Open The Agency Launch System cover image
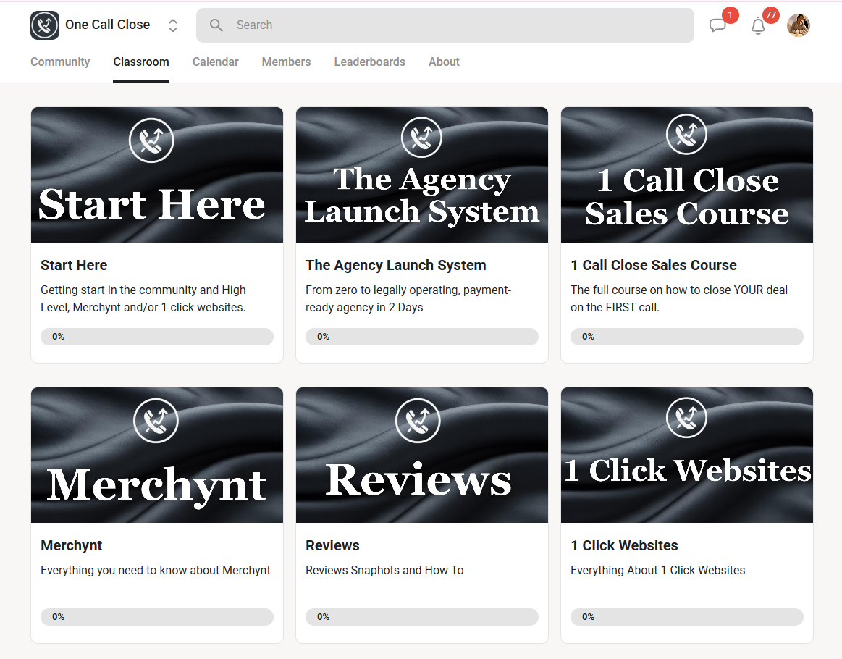842x659 pixels. click(422, 175)
